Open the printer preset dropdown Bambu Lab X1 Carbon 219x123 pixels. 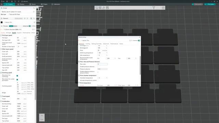(x=17, y=12)
